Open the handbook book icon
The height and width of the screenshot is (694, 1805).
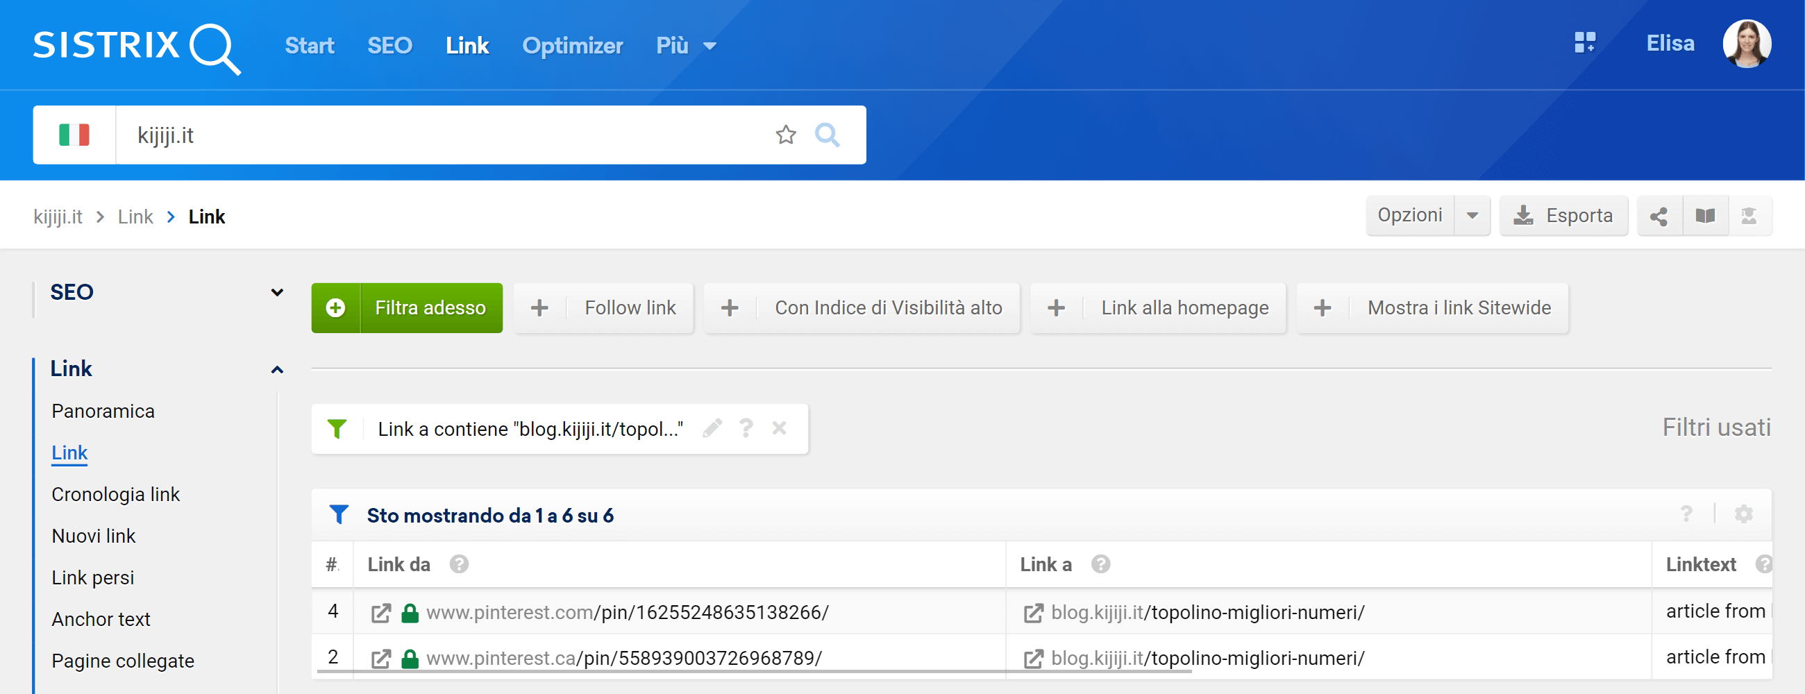tap(1705, 216)
